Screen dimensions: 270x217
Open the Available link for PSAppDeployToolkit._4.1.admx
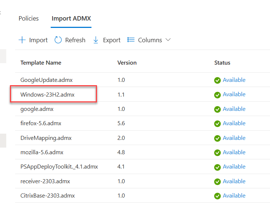(x=234, y=167)
